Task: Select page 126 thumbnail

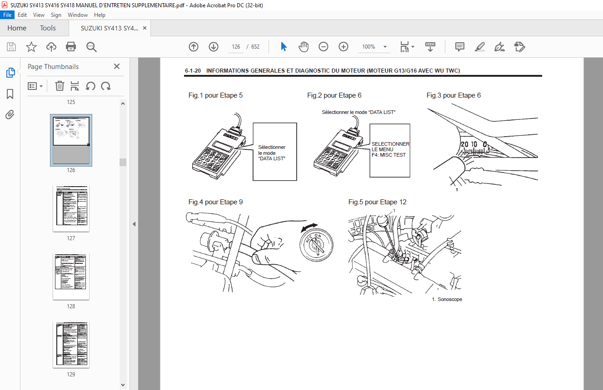Action: [x=71, y=140]
